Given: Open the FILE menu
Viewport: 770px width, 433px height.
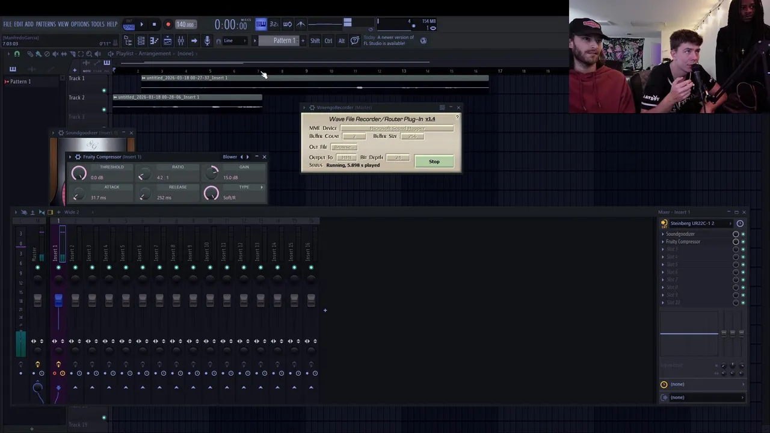Looking at the screenshot, I should click(7, 24).
